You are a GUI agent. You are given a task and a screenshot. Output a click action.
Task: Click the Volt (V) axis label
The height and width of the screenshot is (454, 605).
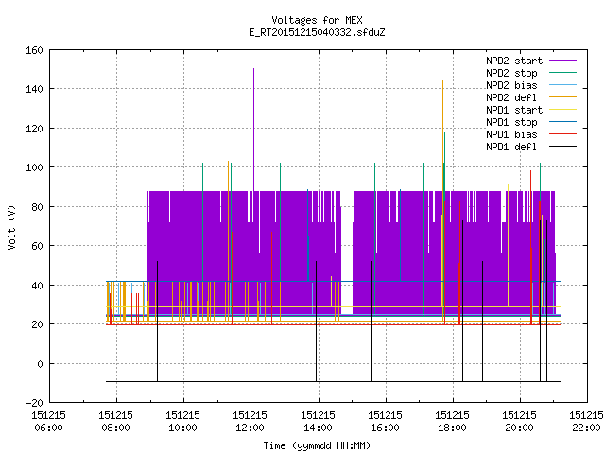click(11, 227)
